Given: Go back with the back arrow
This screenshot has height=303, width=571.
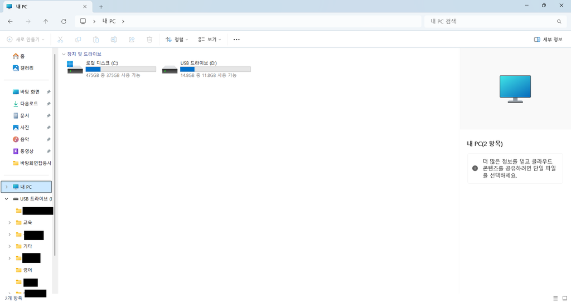Looking at the screenshot, I should pos(10,22).
